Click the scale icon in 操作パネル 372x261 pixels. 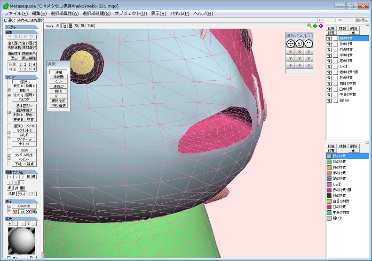[x=300, y=43]
